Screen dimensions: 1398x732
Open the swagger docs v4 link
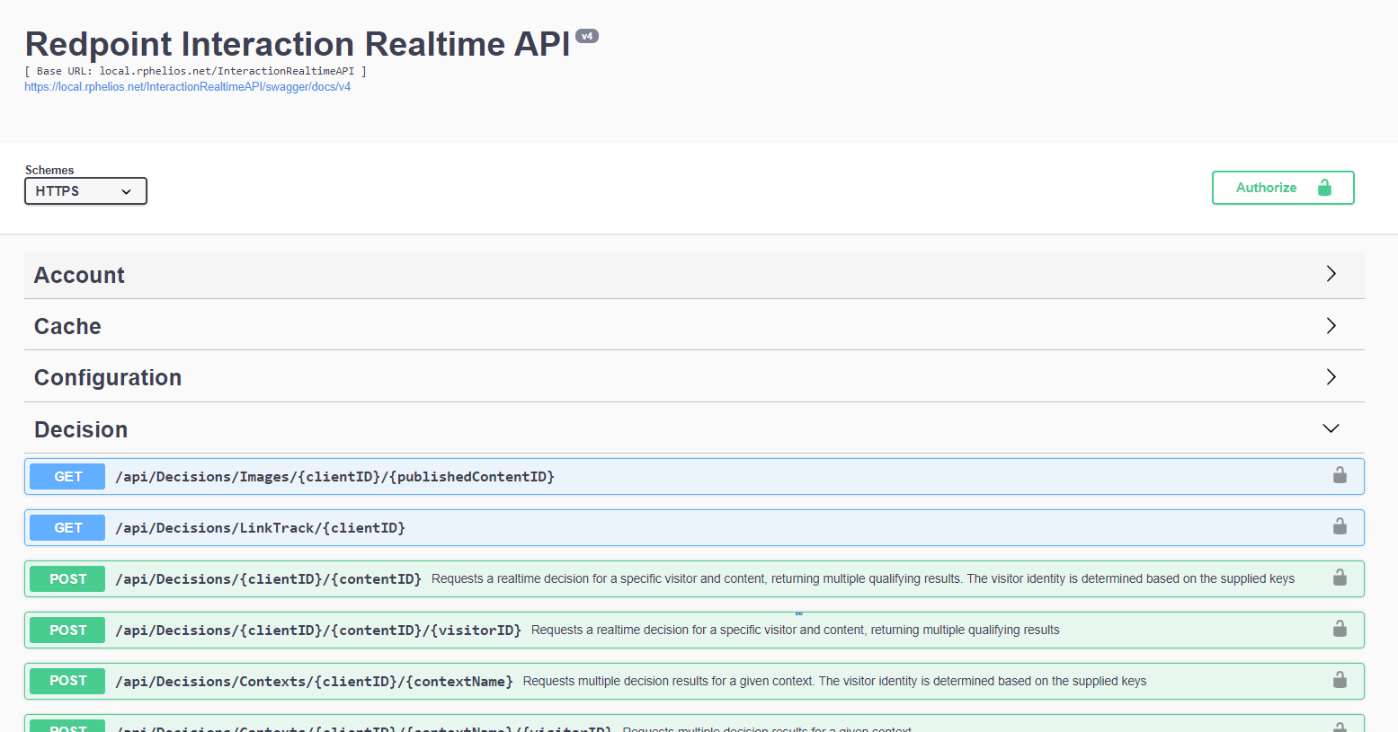[187, 87]
